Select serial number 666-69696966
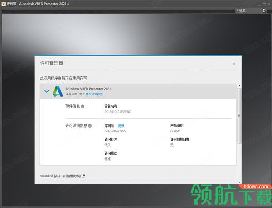The image size is (272, 208). tap(115, 131)
